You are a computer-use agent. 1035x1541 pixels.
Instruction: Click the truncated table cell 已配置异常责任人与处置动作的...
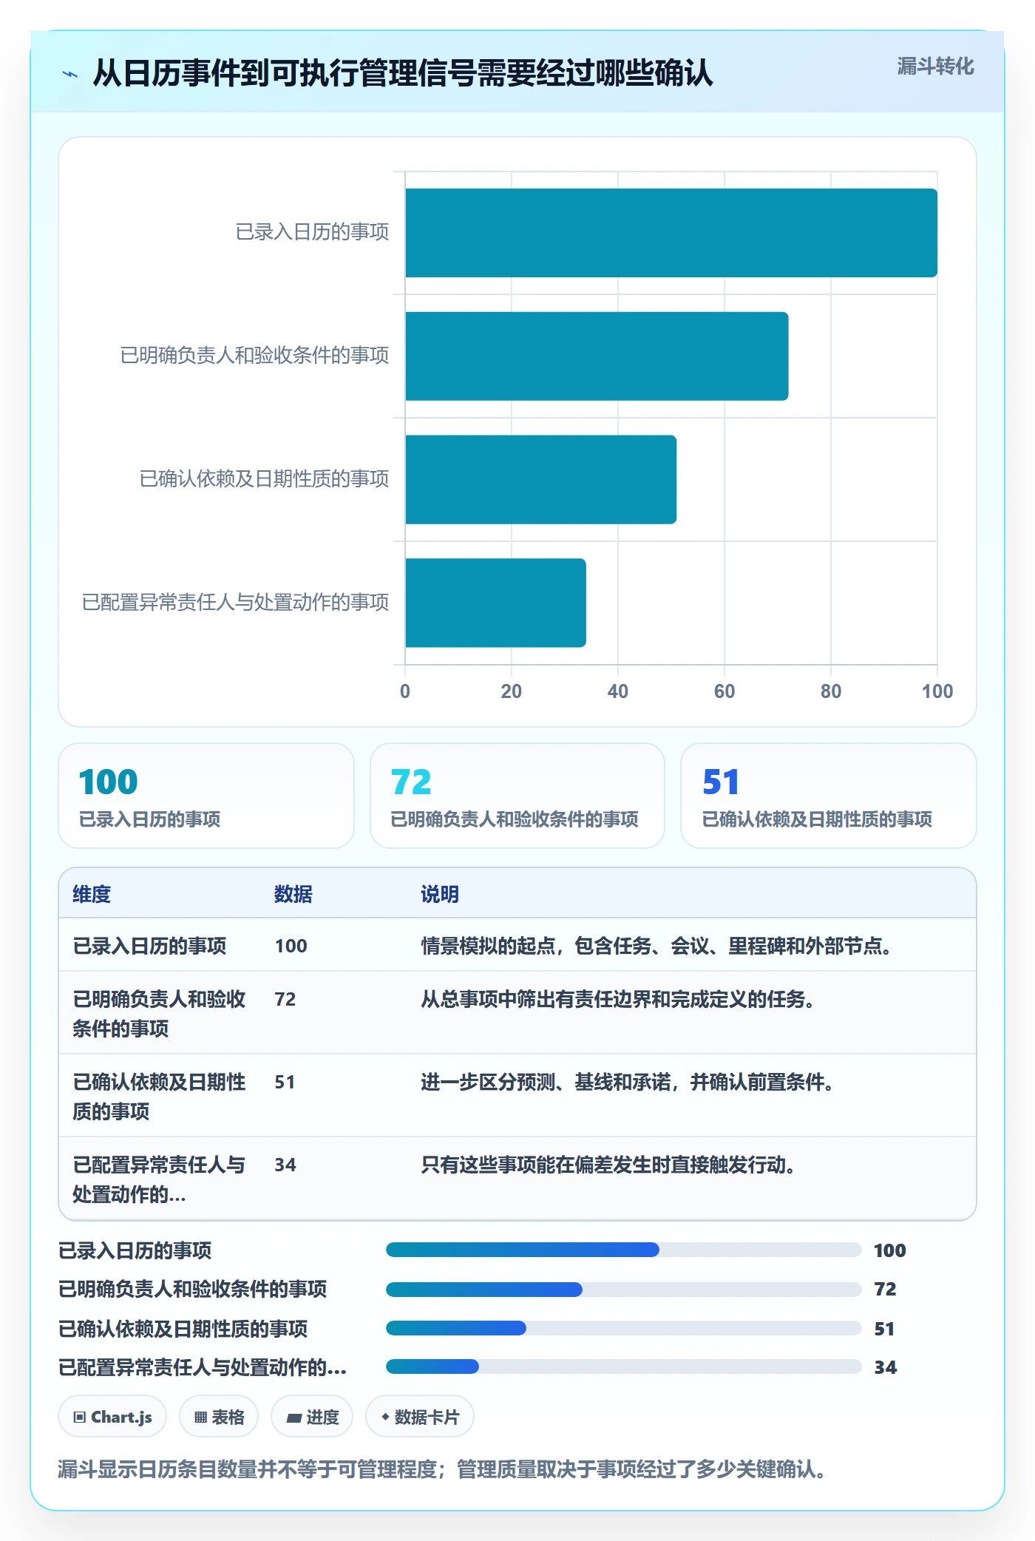pyautogui.click(x=159, y=1179)
